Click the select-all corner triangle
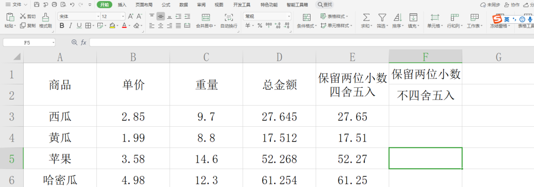Image resolution: width=534 pixels, height=187 pixels. click(16, 57)
